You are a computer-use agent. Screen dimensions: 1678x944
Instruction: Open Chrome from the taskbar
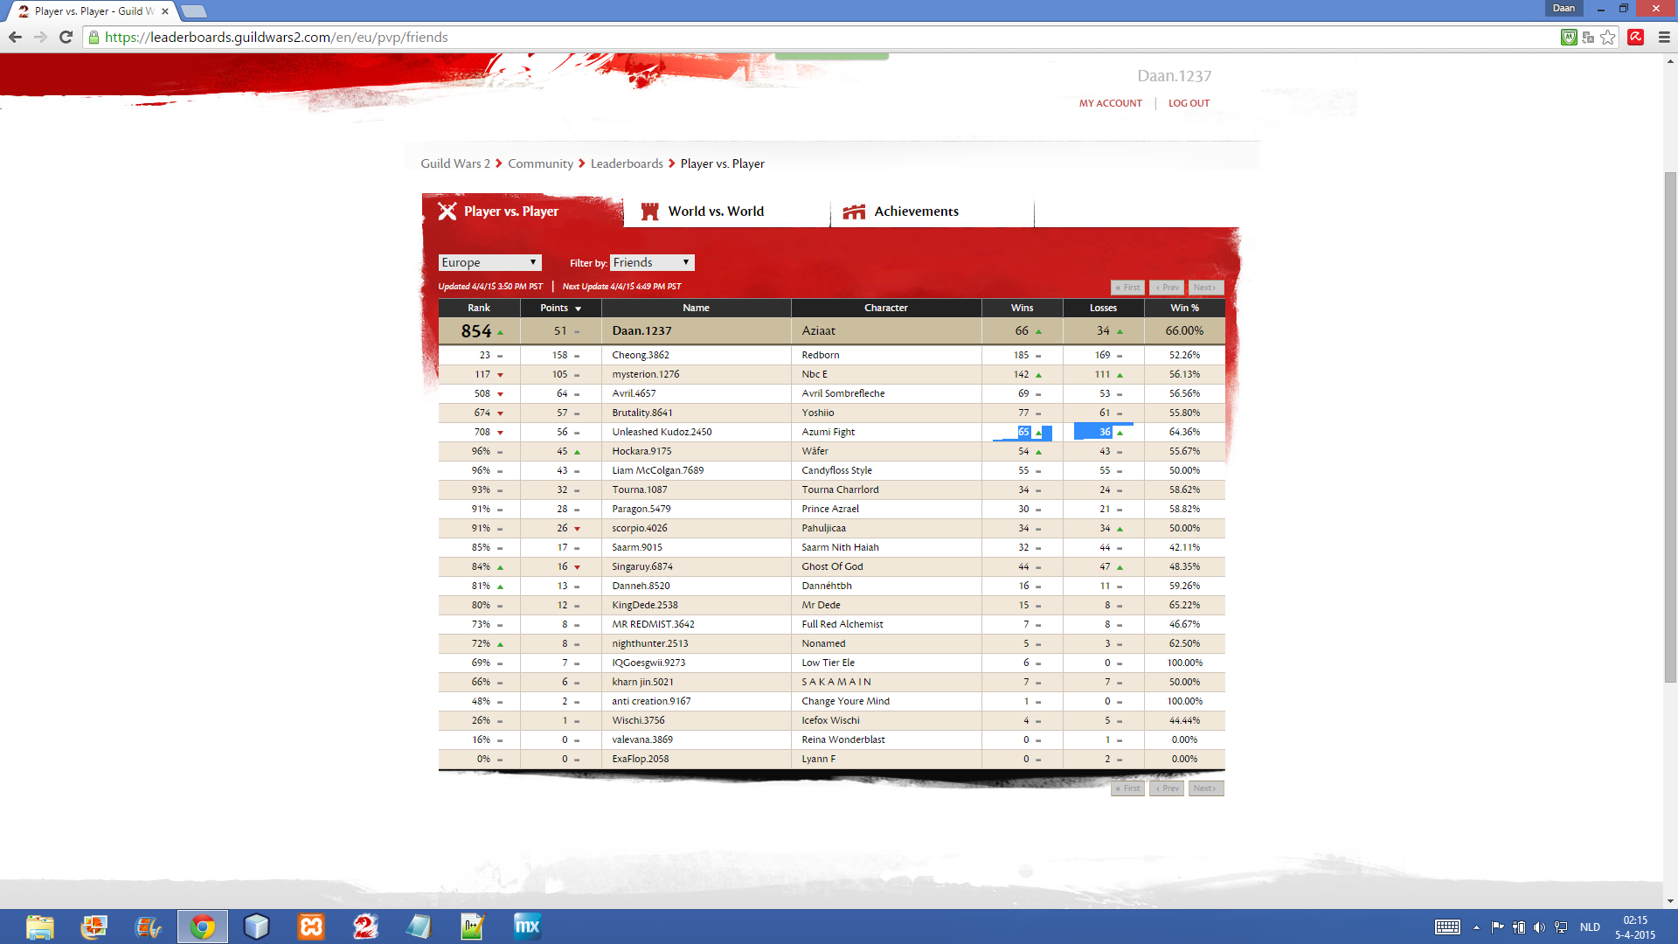tap(203, 927)
